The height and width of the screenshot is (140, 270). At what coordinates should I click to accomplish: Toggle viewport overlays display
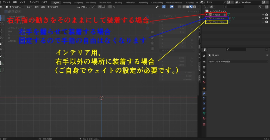[172, 7]
